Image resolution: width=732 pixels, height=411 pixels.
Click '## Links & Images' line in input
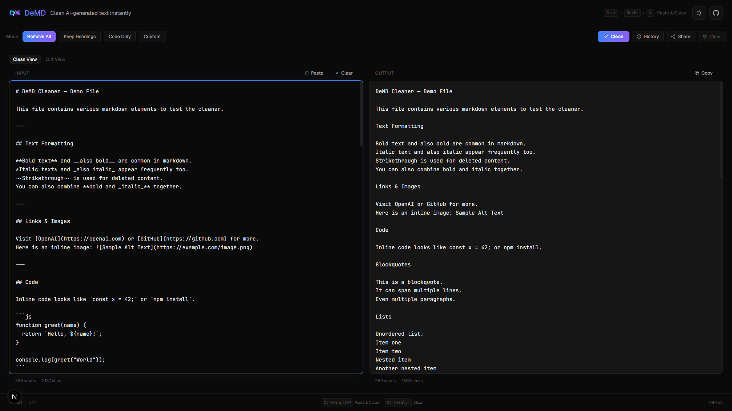point(43,221)
